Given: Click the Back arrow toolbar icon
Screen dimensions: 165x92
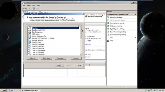Looking at the screenshot, I should pos(23,8).
